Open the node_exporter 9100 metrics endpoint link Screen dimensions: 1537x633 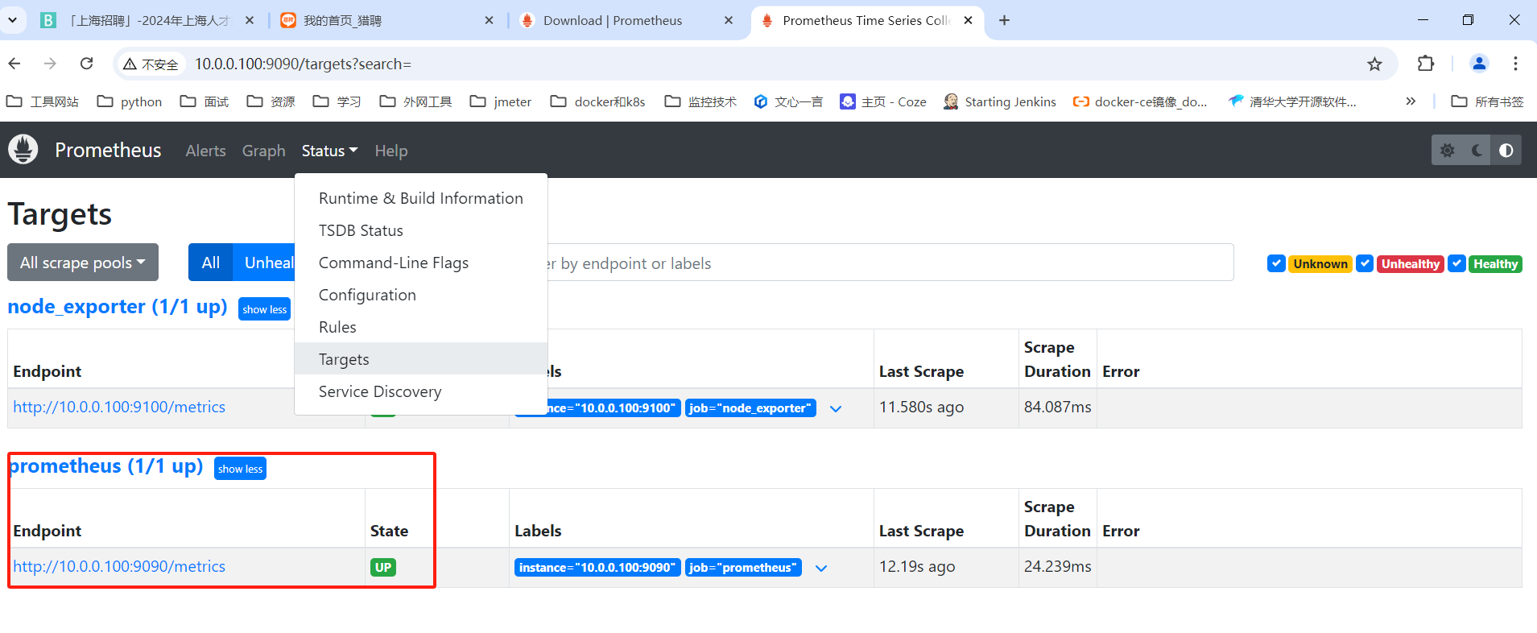pos(119,407)
